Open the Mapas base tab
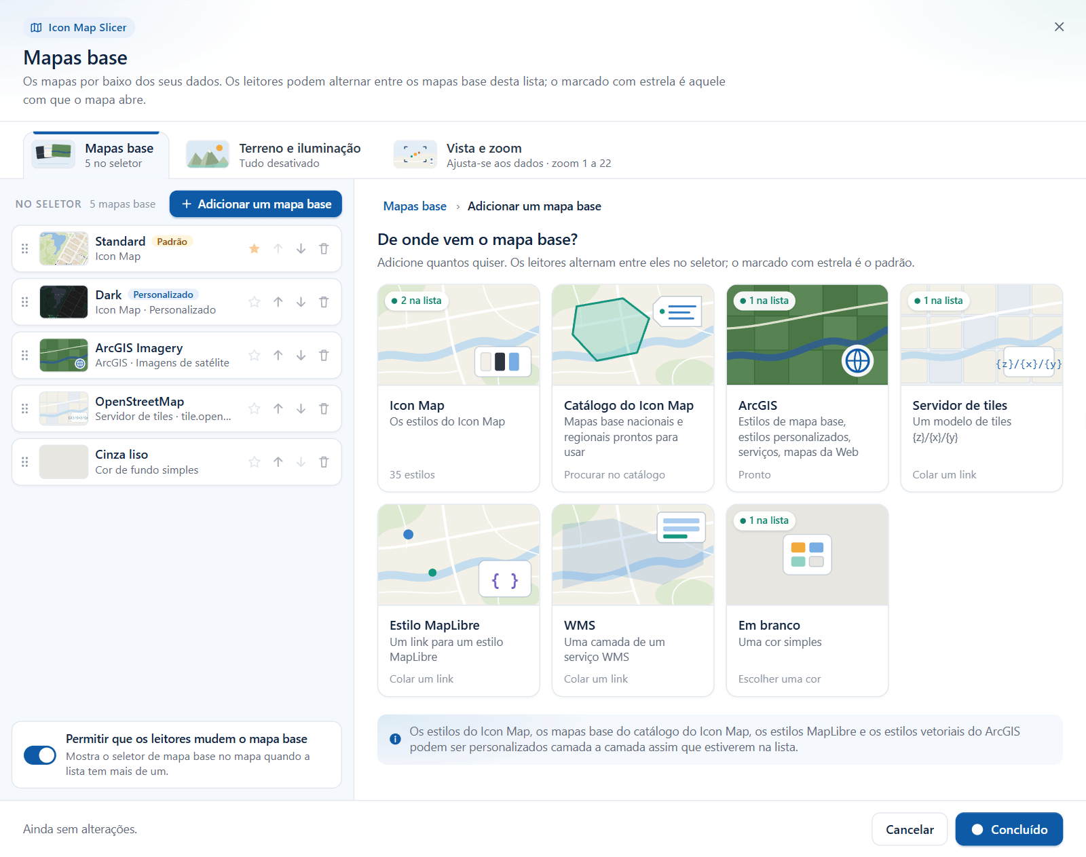Image resolution: width=1086 pixels, height=857 pixels. coord(96,155)
